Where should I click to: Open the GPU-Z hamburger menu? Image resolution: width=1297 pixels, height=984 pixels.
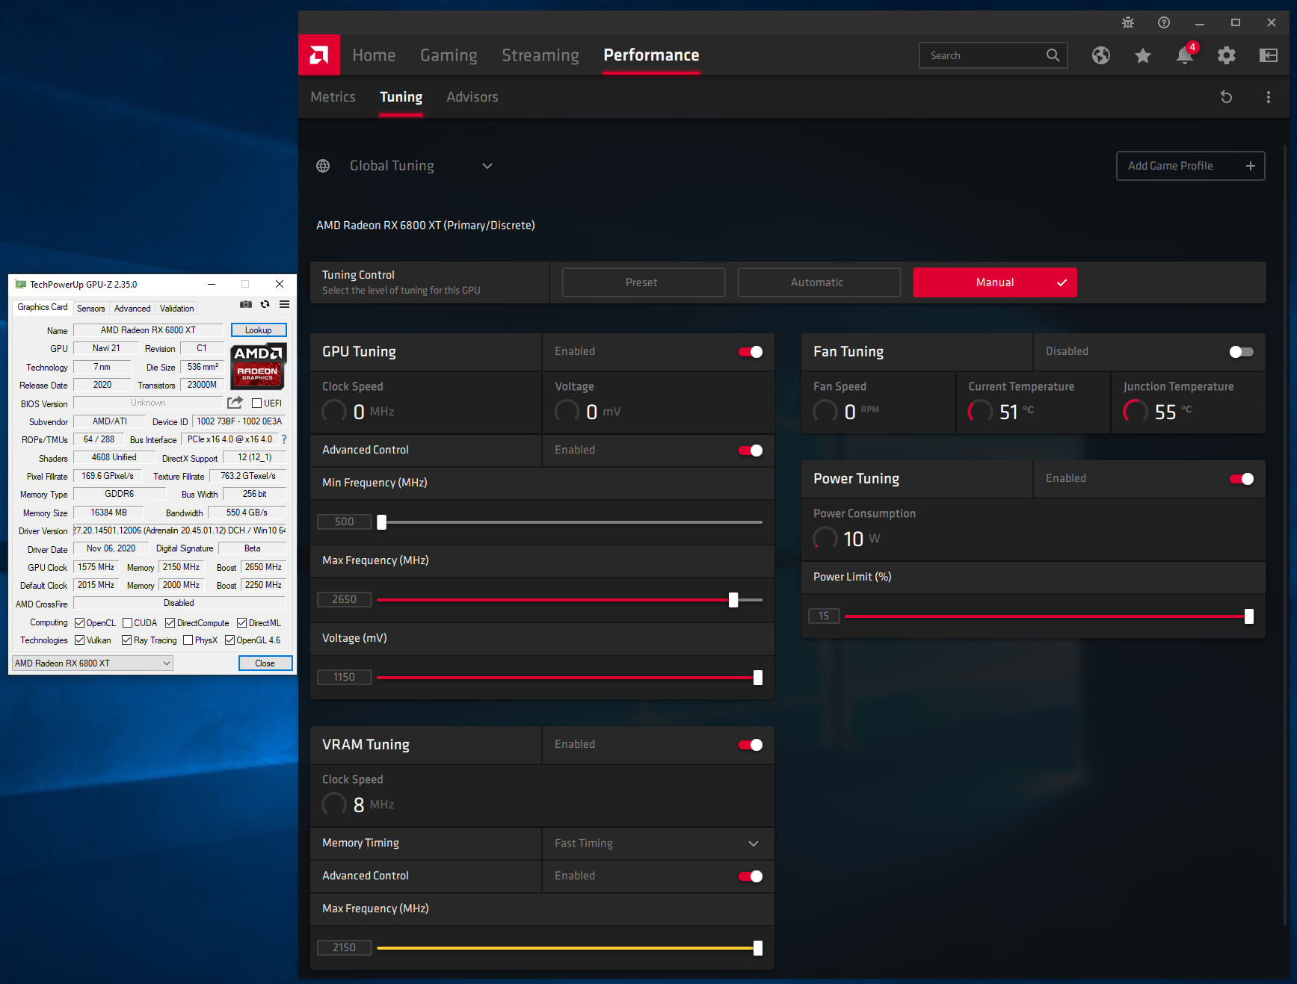tap(285, 305)
